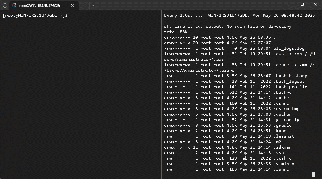Maximize the terminal window
Screen dimensions: 322x179
click(302, 4)
